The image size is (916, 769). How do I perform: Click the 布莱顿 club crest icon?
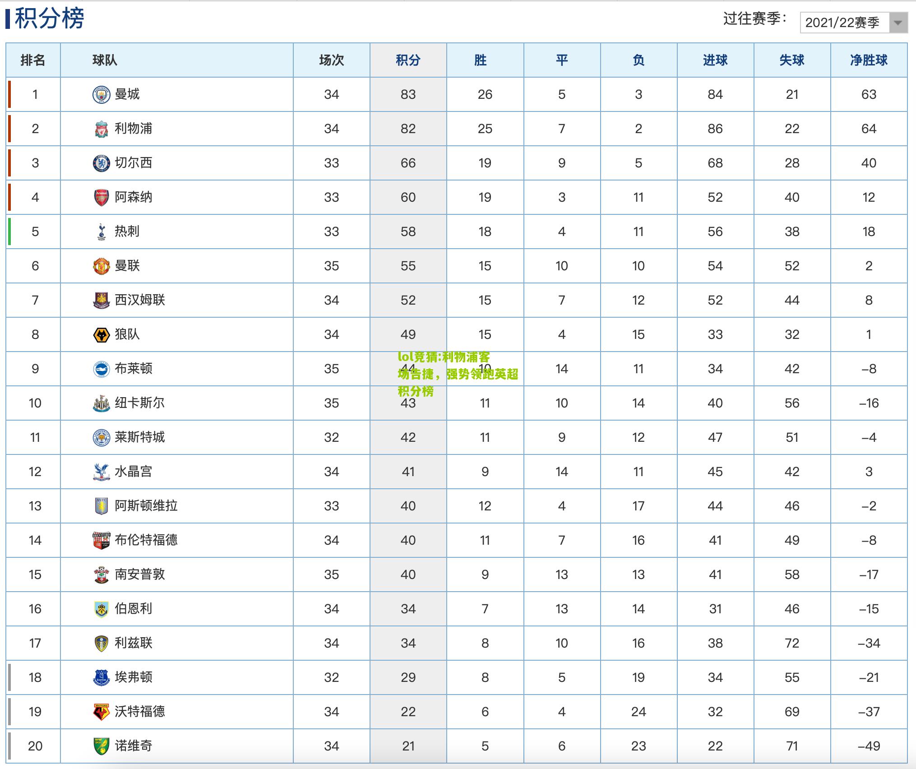pyautogui.click(x=101, y=369)
